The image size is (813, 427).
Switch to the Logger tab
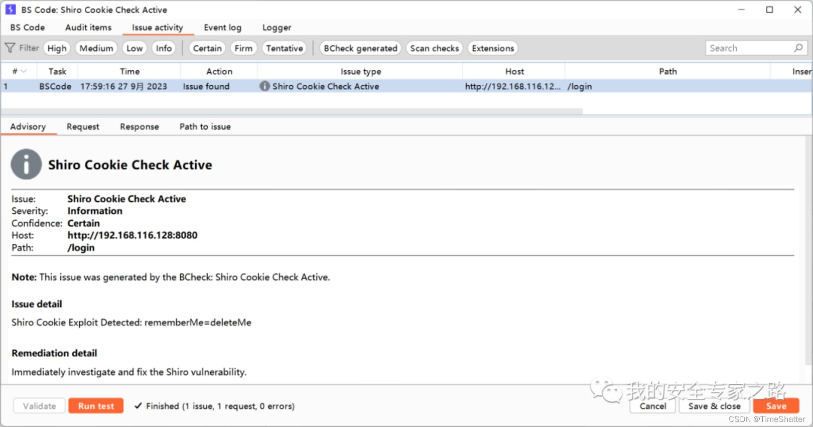click(277, 28)
